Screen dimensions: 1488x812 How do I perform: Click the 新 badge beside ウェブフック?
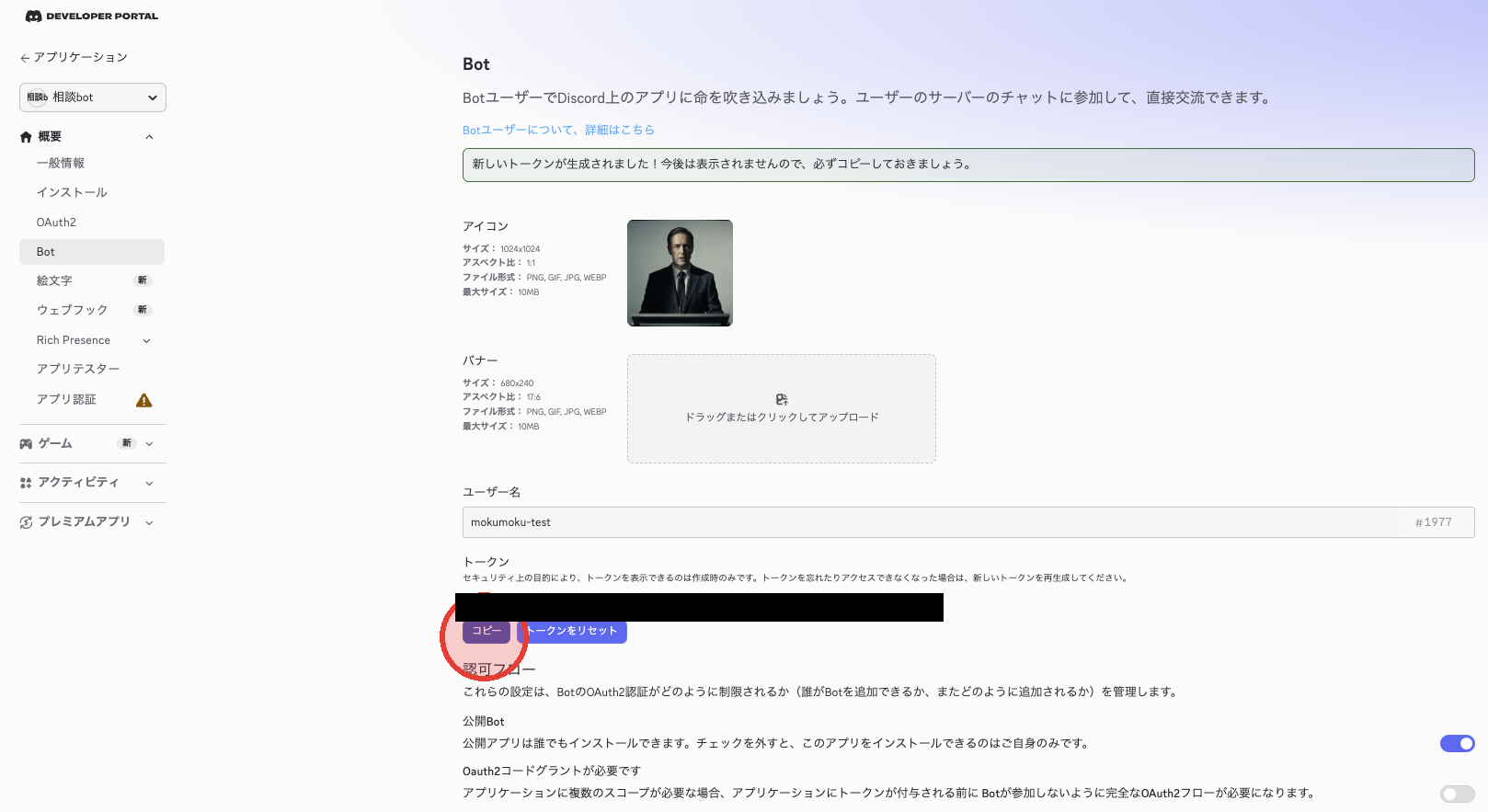(143, 310)
